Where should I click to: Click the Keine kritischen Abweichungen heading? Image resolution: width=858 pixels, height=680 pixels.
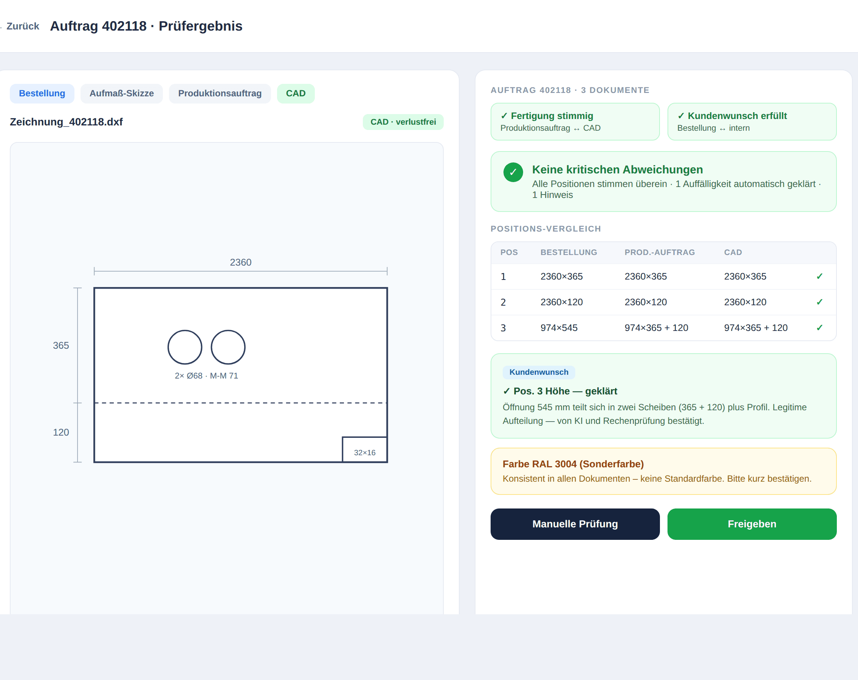[x=617, y=170]
